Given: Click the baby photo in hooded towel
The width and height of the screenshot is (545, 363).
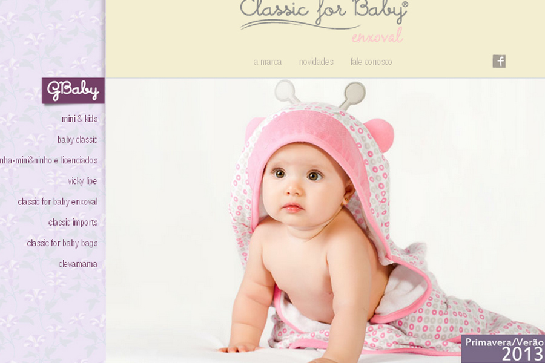Looking at the screenshot, I should 325,221.
